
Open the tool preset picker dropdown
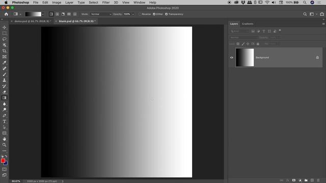20,14
